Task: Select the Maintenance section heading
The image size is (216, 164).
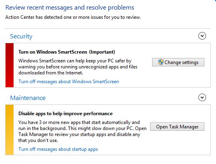Action: click(28, 98)
